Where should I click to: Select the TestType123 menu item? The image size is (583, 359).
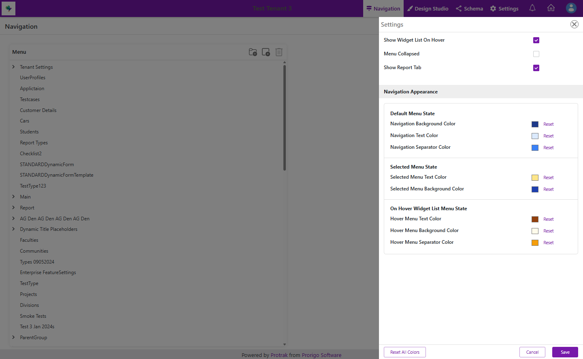click(x=33, y=186)
